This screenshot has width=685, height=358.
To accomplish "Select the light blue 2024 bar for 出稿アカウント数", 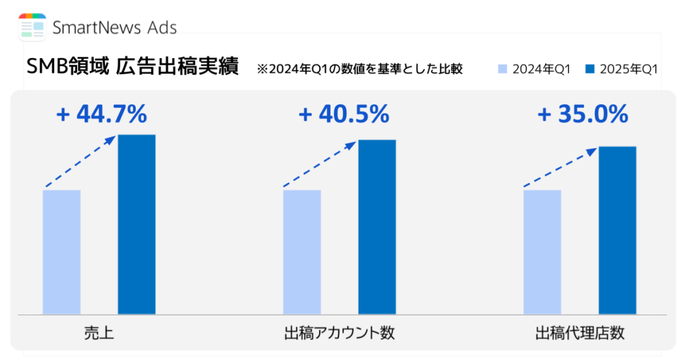I will [302, 252].
